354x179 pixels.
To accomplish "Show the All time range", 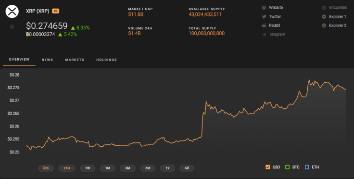I will pos(187,168).
